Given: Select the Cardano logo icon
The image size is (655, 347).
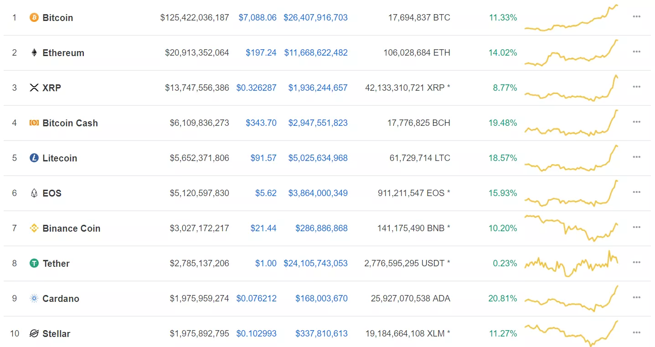Looking at the screenshot, I should tap(34, 298).
